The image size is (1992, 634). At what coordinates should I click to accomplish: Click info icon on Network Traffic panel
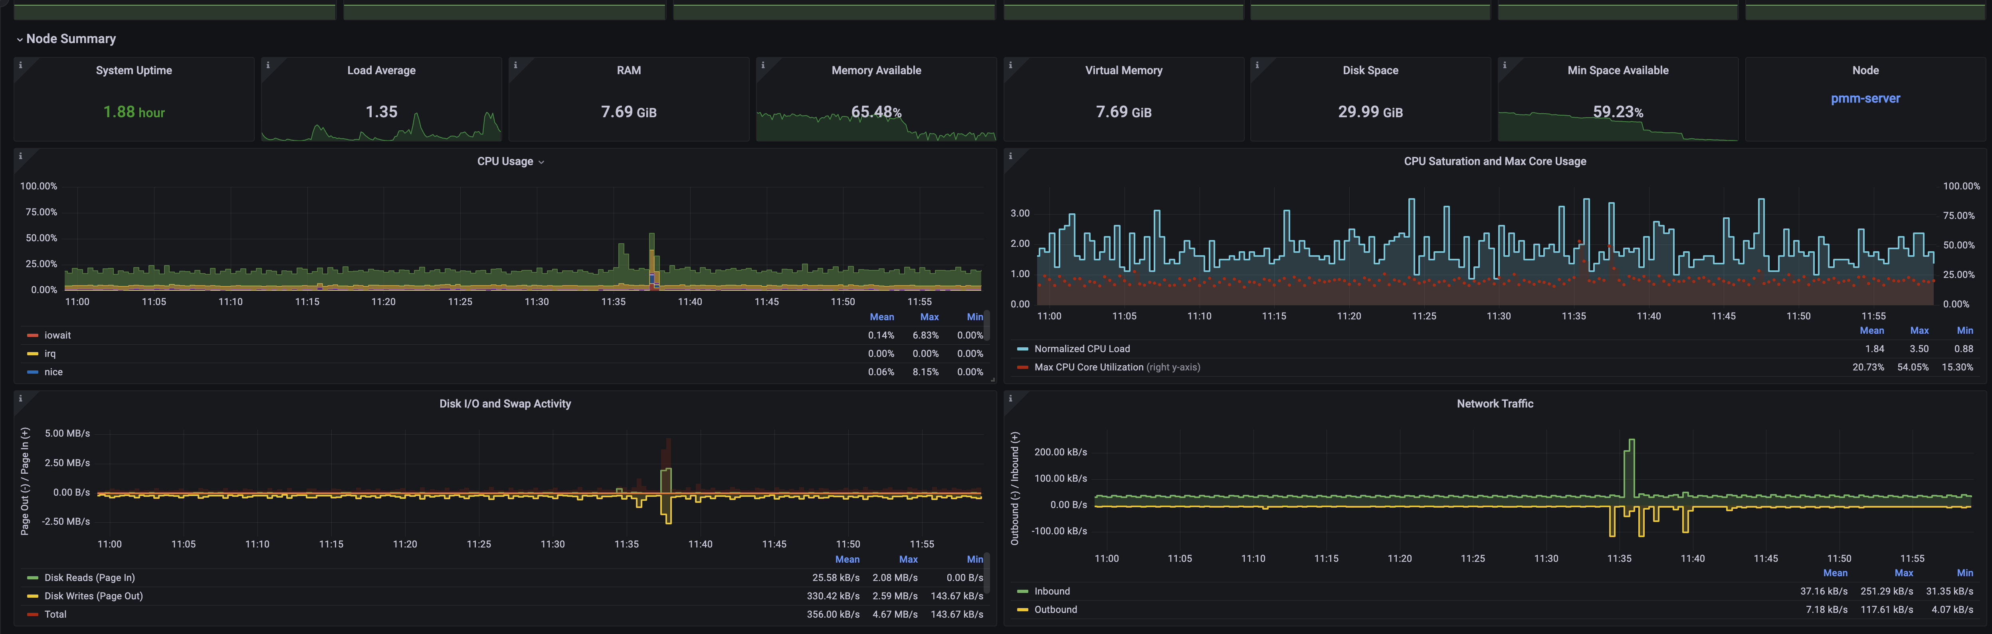pyautogui.click(x=1011, y=399)
